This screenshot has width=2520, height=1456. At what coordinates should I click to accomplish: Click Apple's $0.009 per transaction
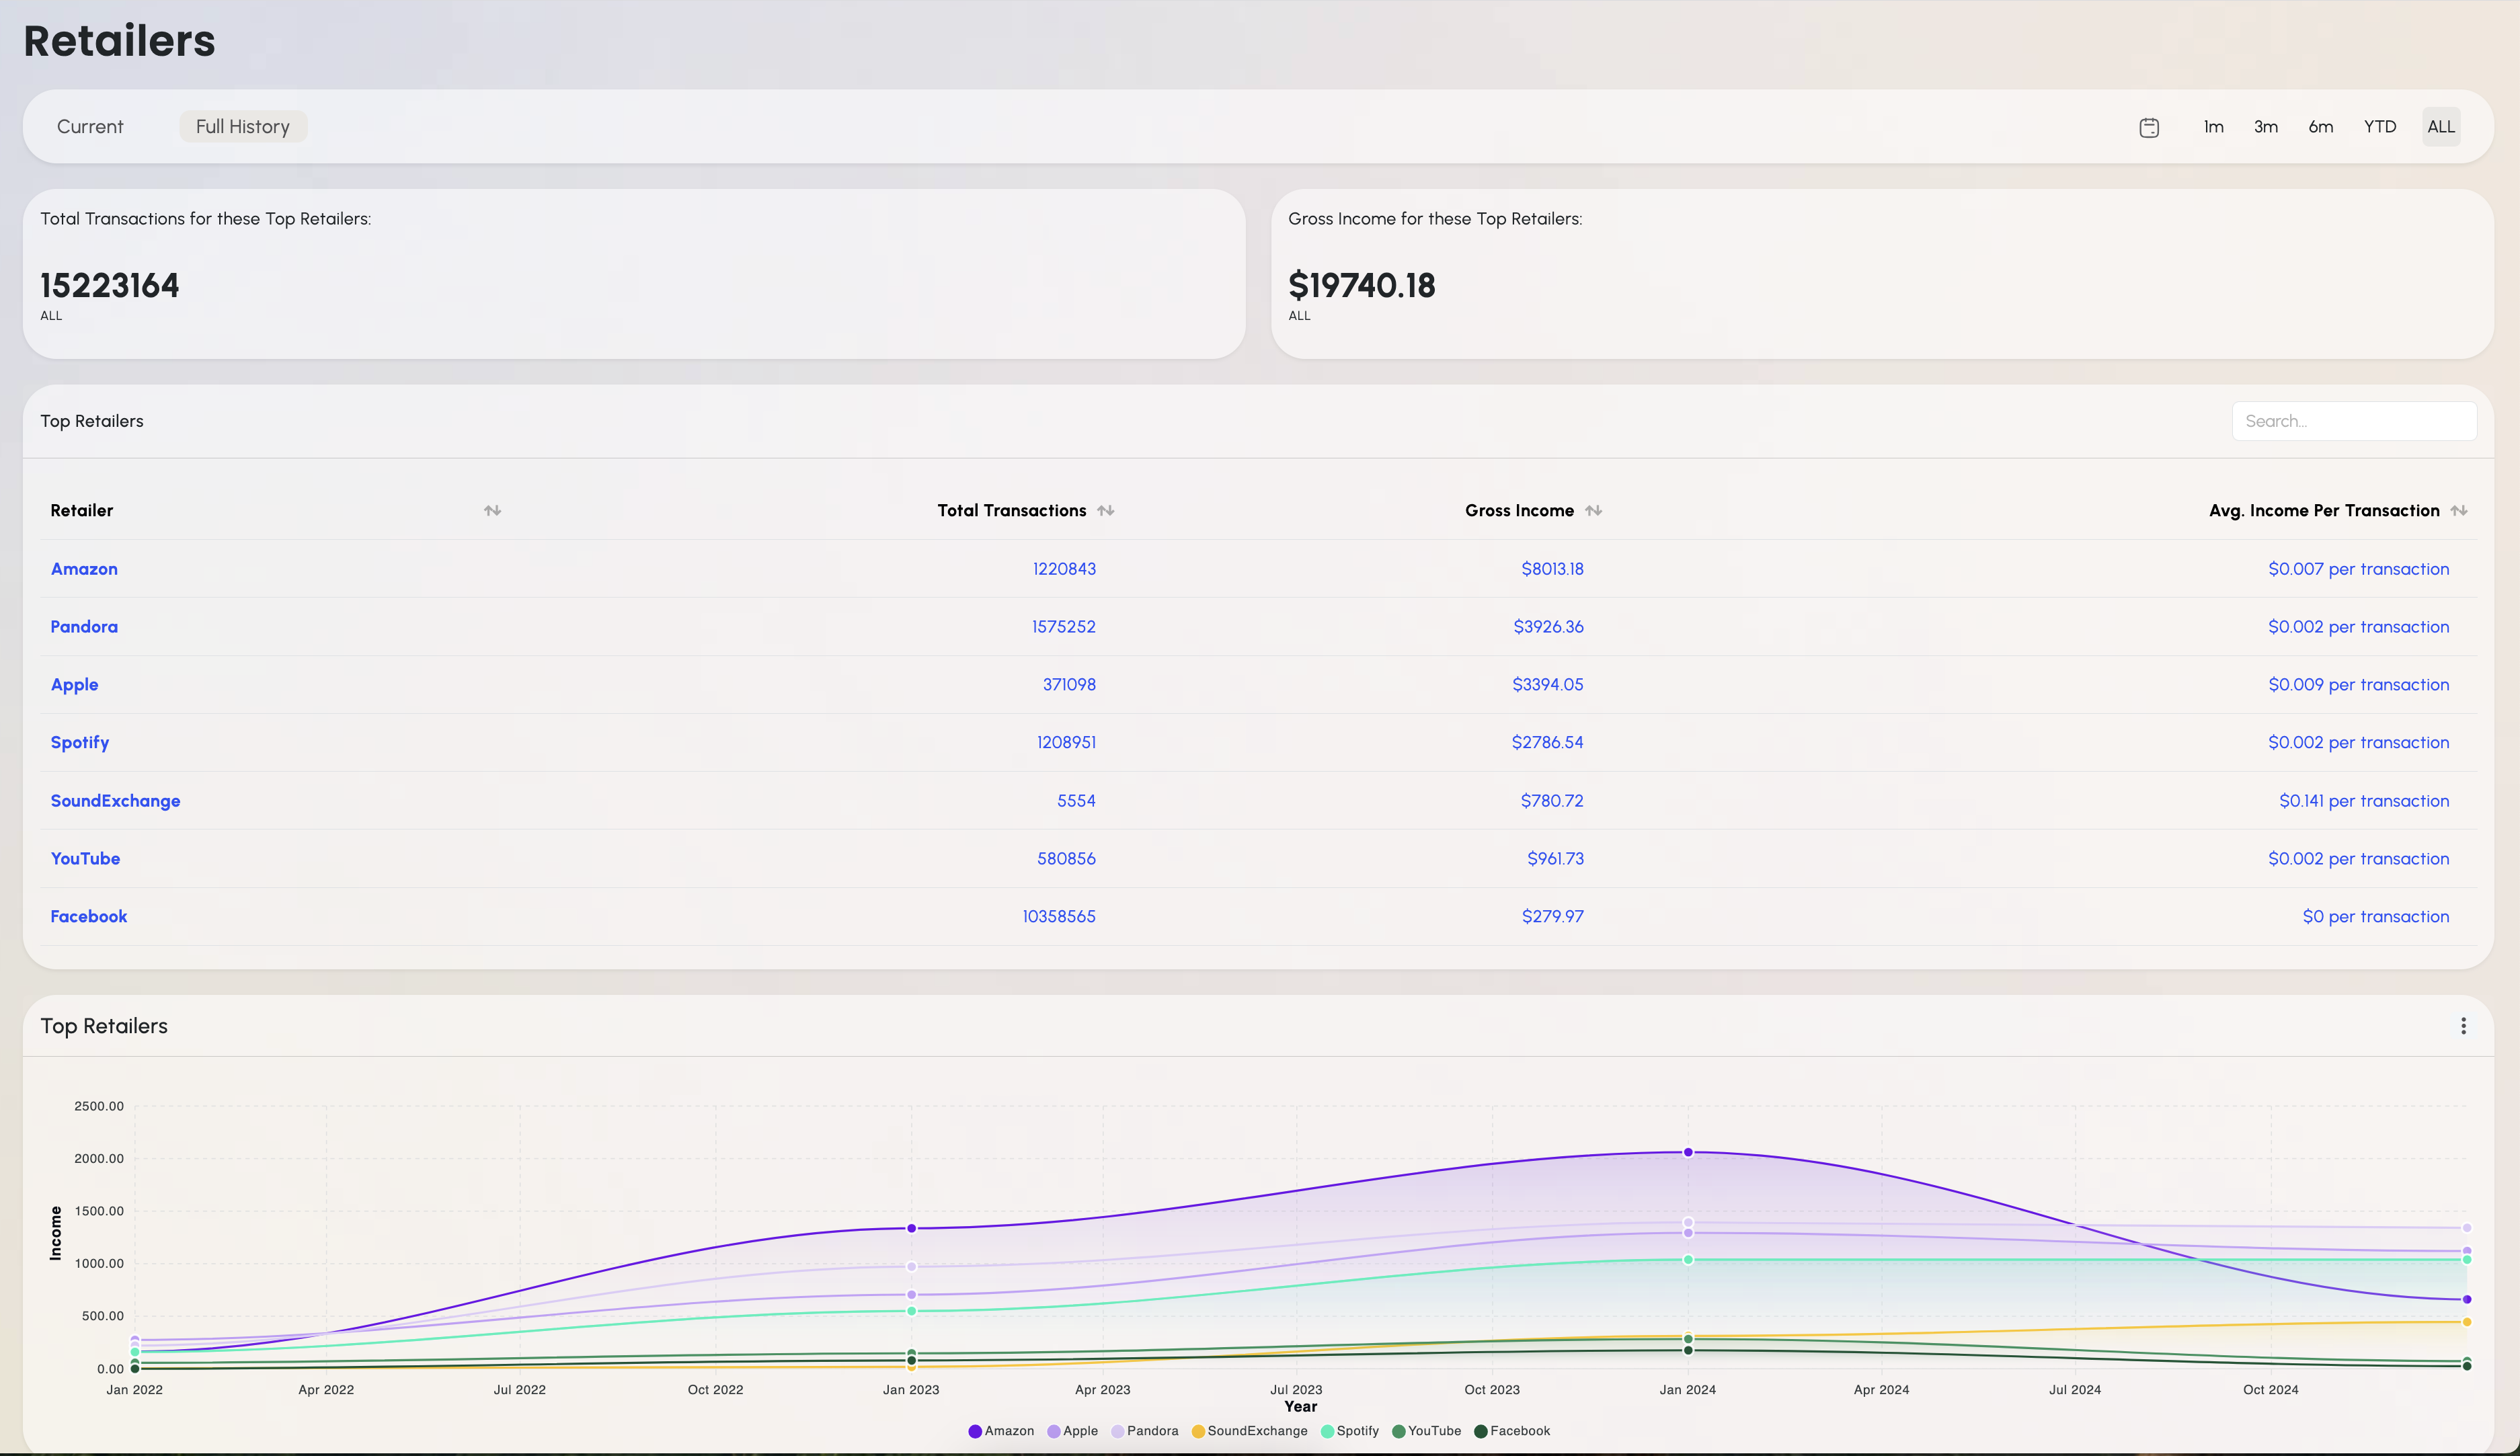(x=2359, y=685)
